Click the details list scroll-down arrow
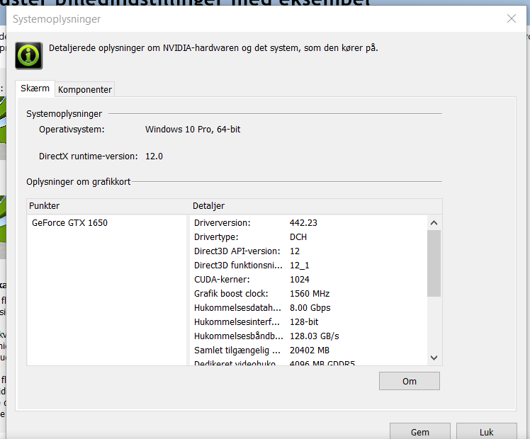Screen dimensions: 530x439 (434, 358)
